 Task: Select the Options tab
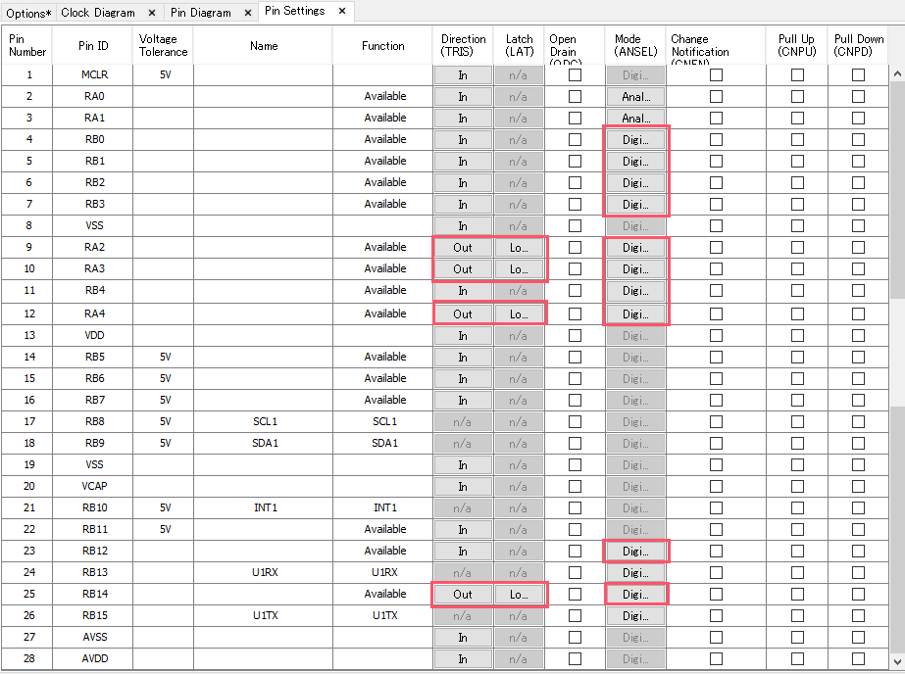pyautogui.click(x=26, y=13)
